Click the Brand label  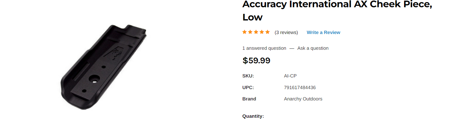tap(249, 99)
